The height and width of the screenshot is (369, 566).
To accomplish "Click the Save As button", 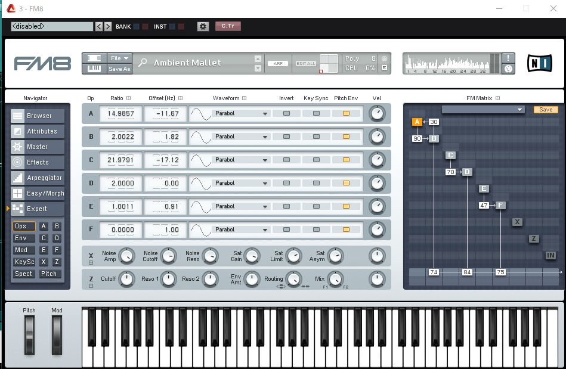I will point(119,69).
